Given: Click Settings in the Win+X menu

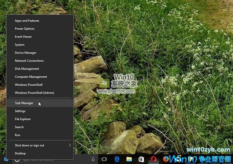Looking at the screenshot, I should pyautogui.click(x=20, y=111).
